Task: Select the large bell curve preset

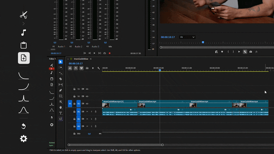Action: pyautogui.click(x=24, y=110)
